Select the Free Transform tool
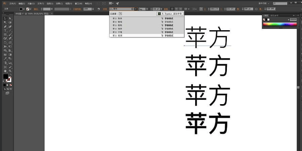302x151 pixels. pyautogui.click(x=10, y=46)
